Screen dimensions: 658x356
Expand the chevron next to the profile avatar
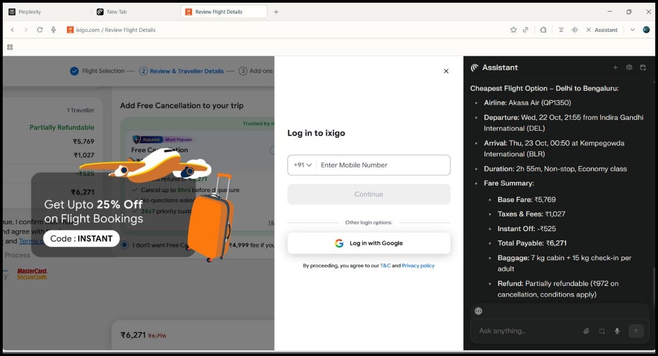(632, 30)
